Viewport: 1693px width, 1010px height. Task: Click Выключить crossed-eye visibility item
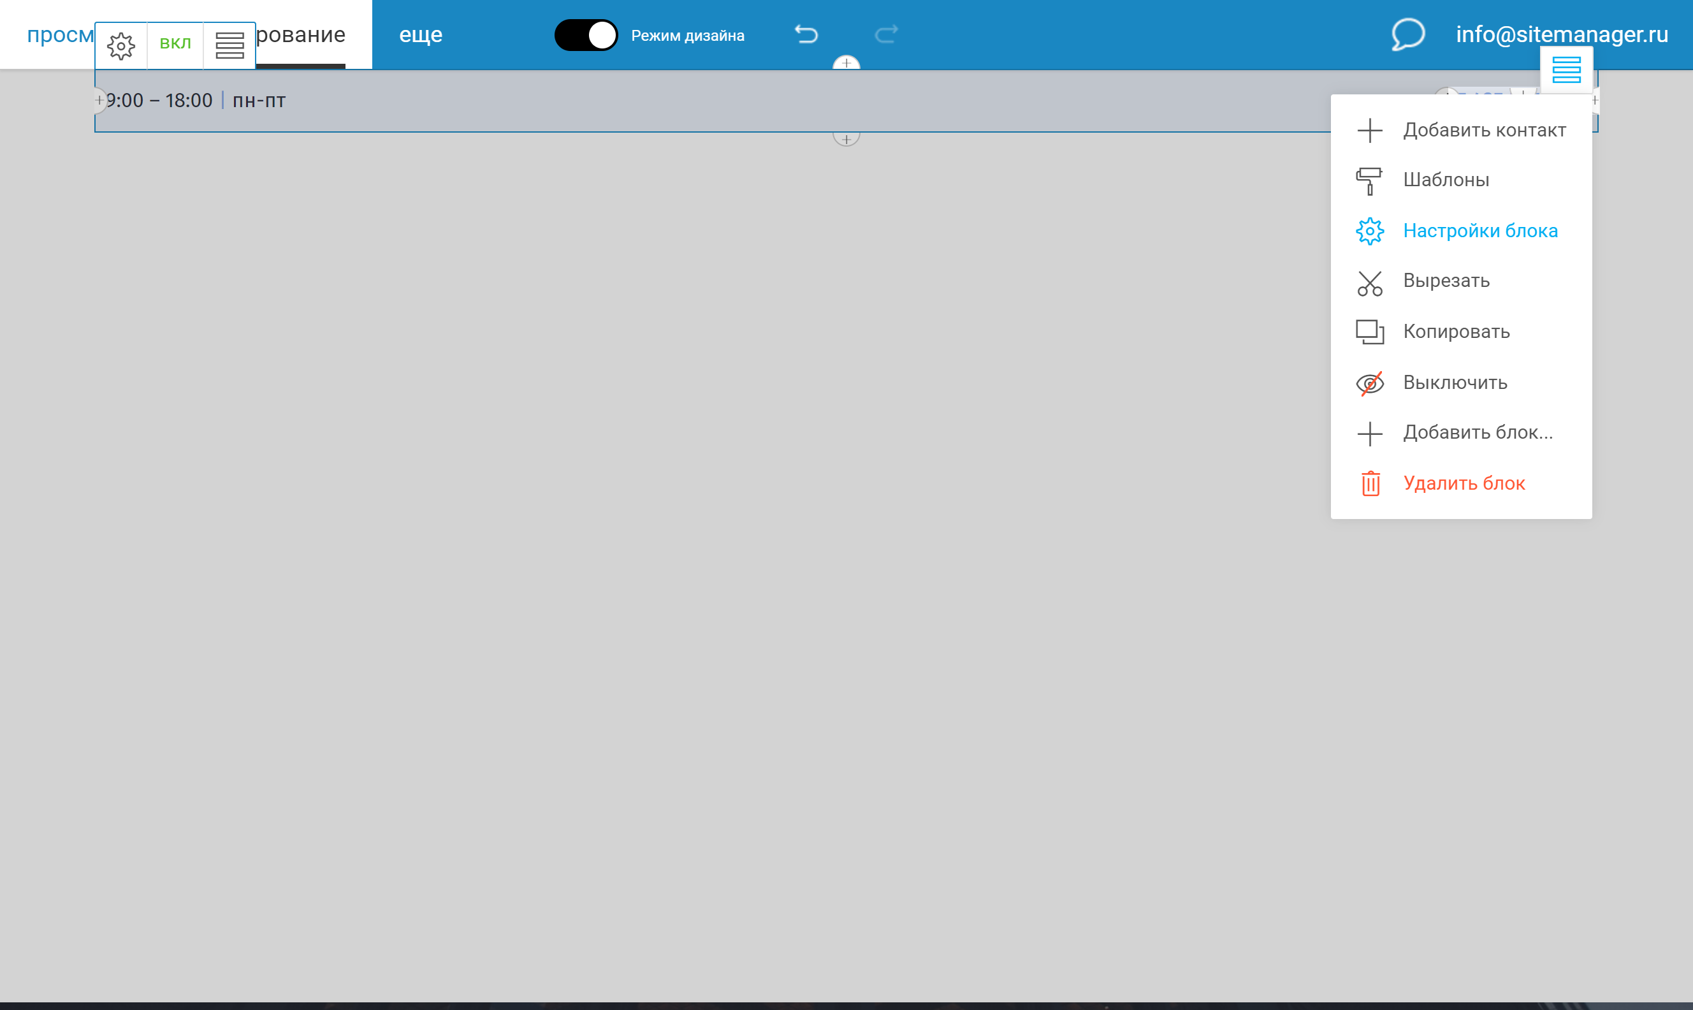pos(1369,383)
